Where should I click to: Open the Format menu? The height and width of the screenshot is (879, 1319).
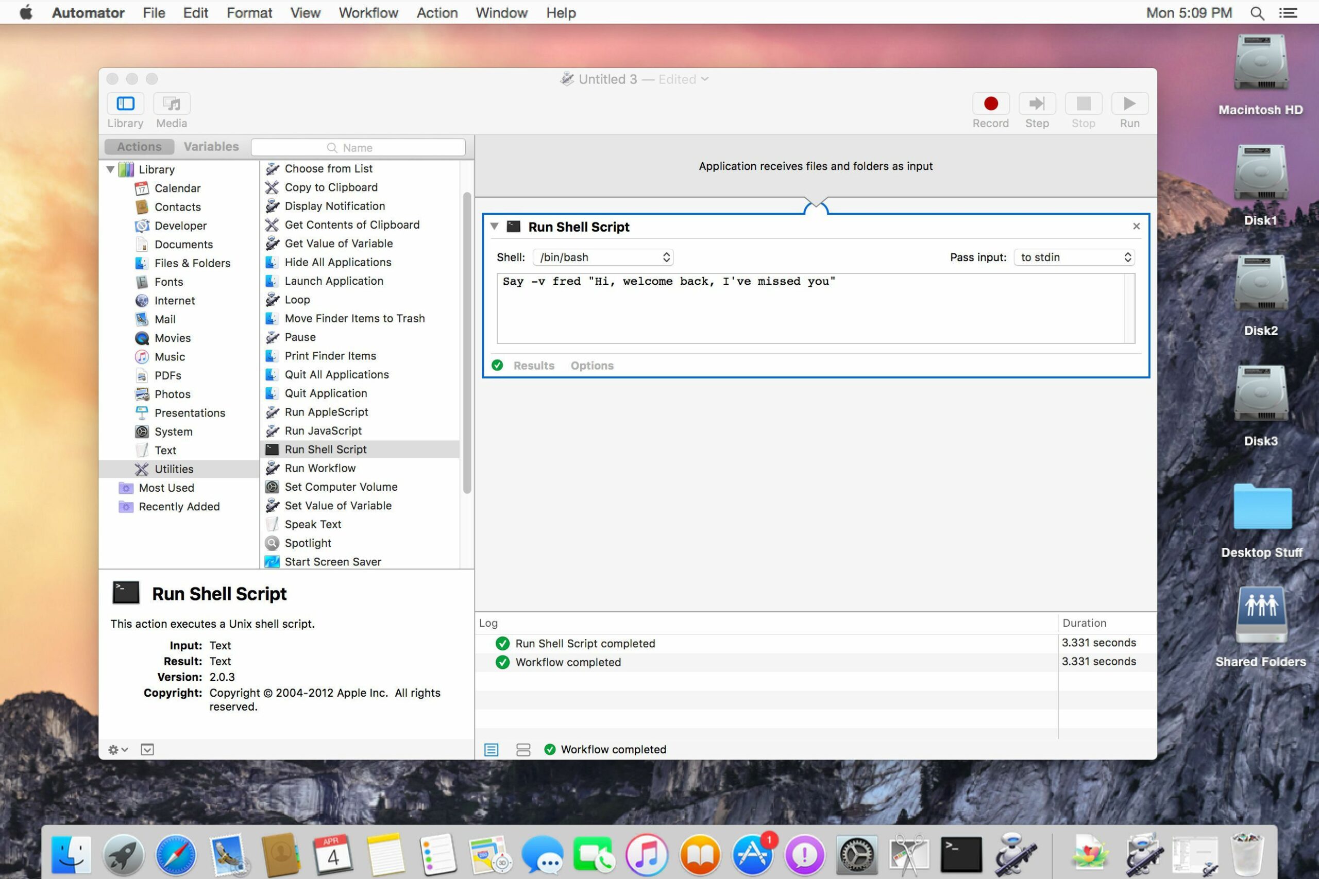(x=249, y=12)
